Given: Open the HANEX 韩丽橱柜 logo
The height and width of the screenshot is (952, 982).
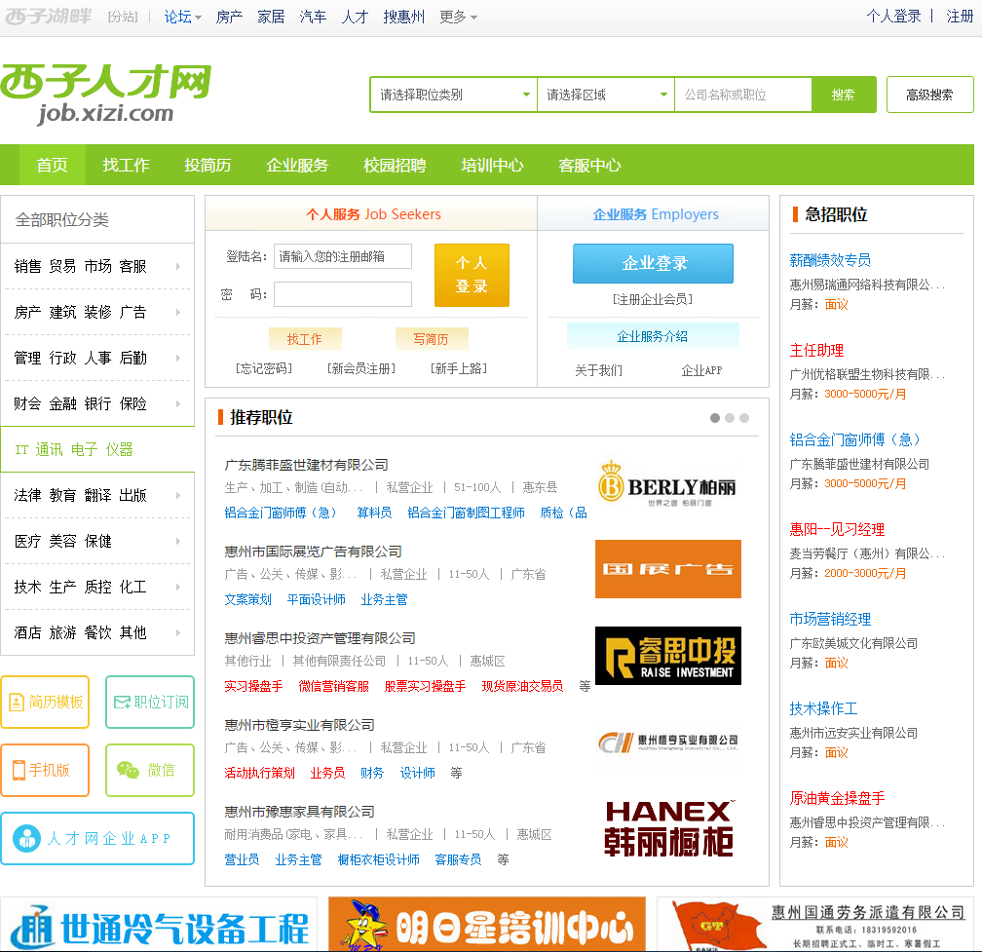Looking at the screenshot, I should point(667,828).
